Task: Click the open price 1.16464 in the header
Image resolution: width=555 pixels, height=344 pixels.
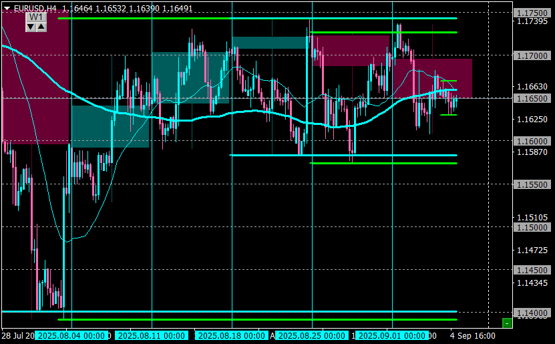Action: click(79, 9)
